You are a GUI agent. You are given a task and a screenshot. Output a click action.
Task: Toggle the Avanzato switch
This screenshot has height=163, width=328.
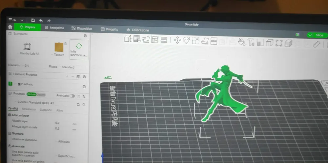point(72,96)
